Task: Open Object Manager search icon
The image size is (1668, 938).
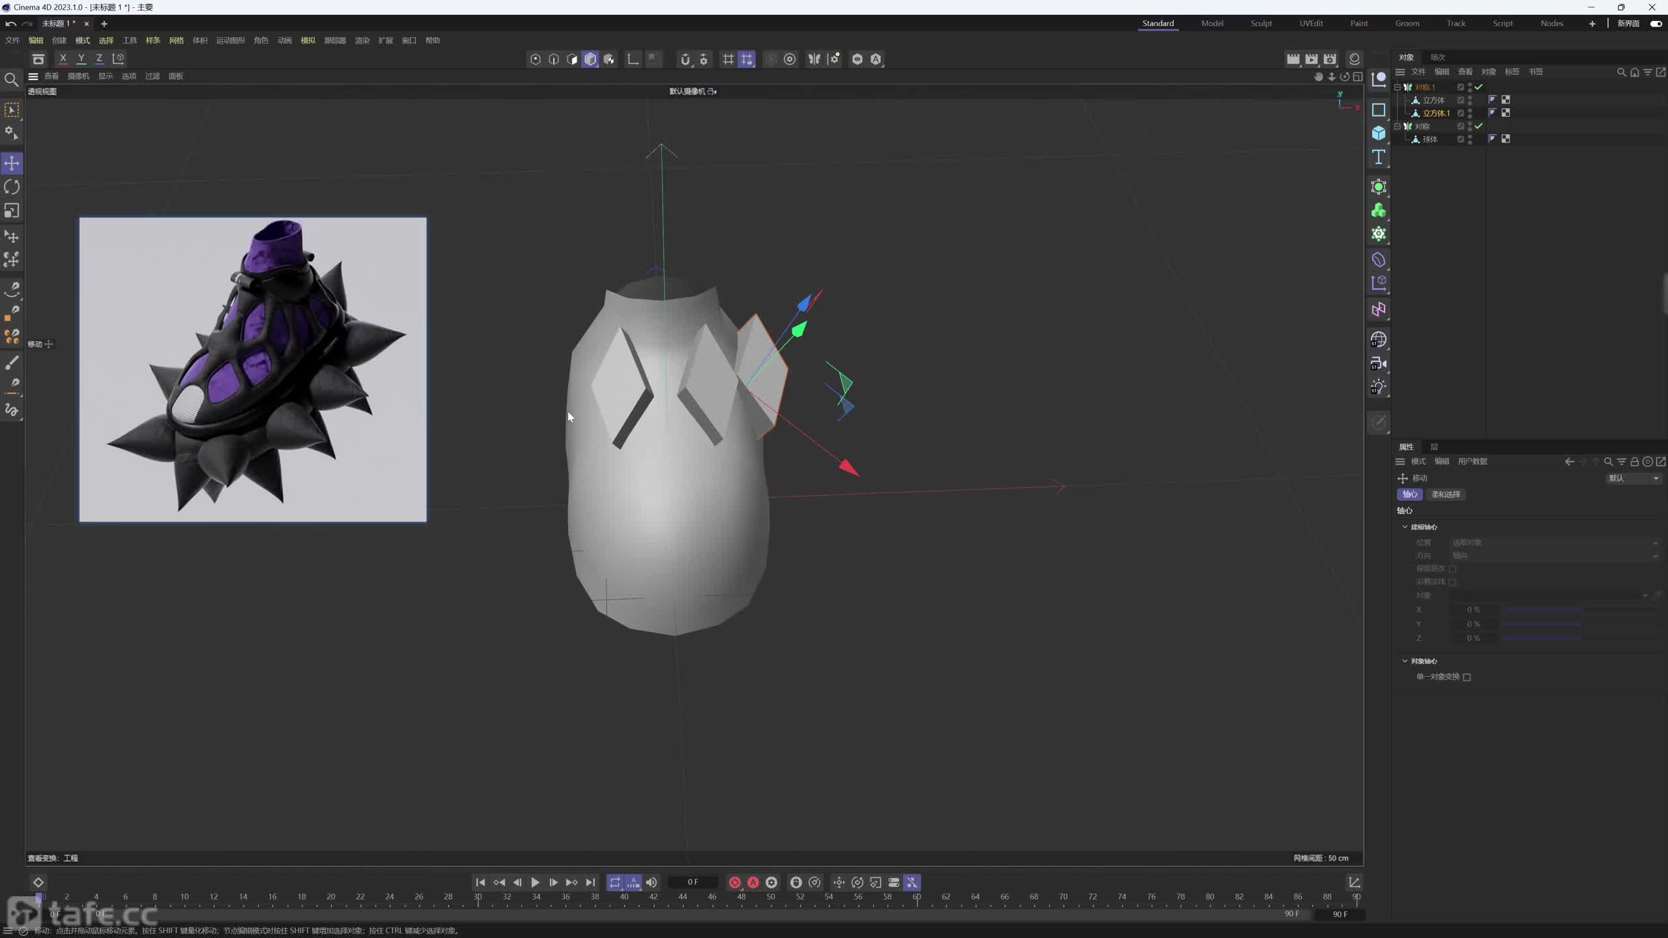Action: [1622, 72]
